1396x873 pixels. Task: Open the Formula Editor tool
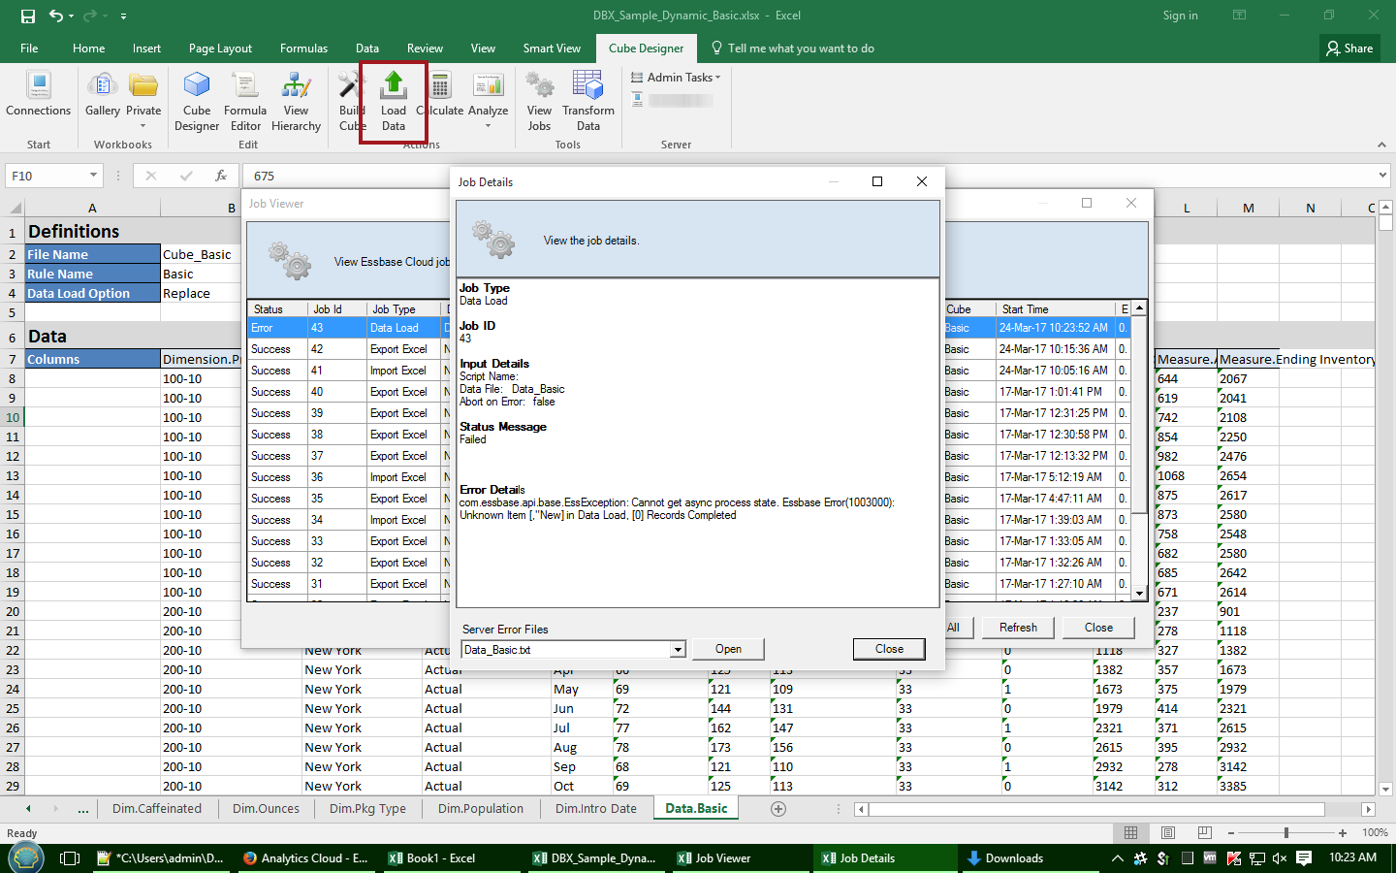pos(245,102)
